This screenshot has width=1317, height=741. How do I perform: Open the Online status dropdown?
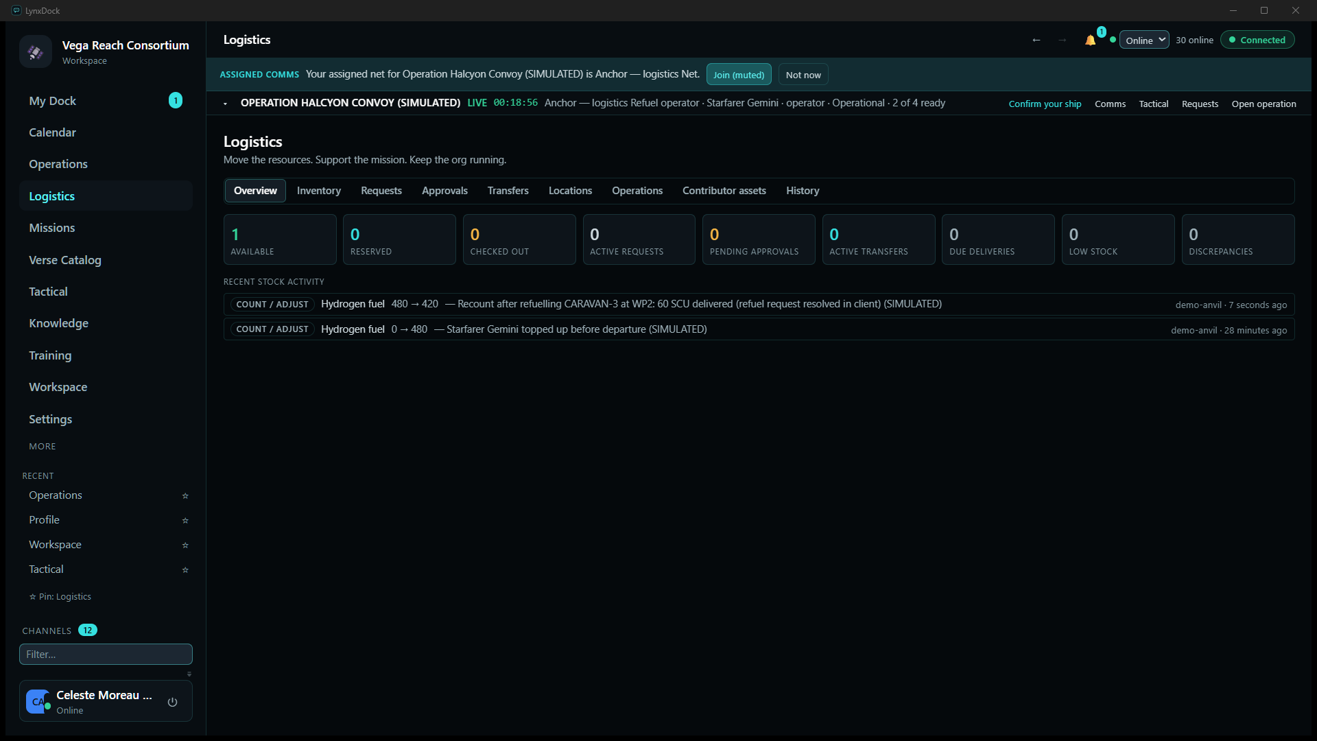pos(1144,40)
